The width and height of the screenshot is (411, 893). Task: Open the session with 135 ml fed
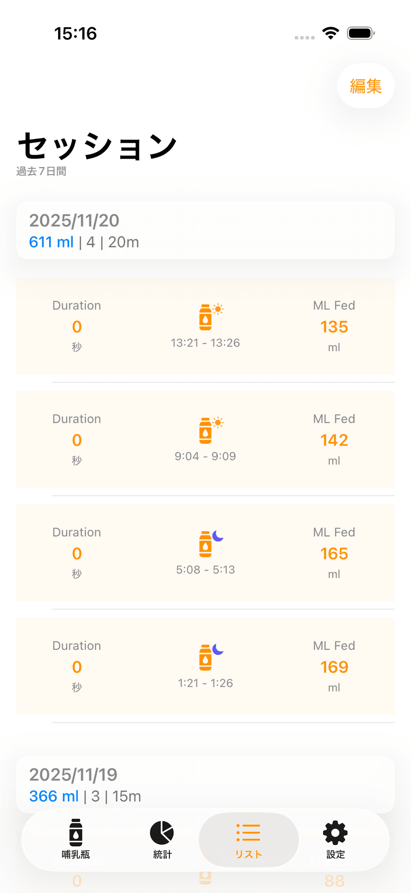tap(334, 327)
